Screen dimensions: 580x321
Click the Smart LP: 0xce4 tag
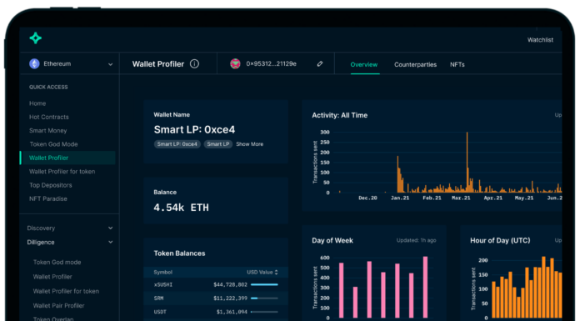177,144
